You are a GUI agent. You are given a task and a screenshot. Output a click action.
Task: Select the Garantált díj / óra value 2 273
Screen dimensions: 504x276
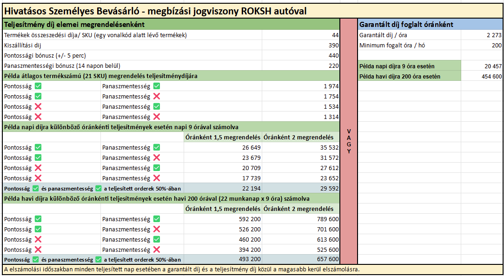pos(494,35)
